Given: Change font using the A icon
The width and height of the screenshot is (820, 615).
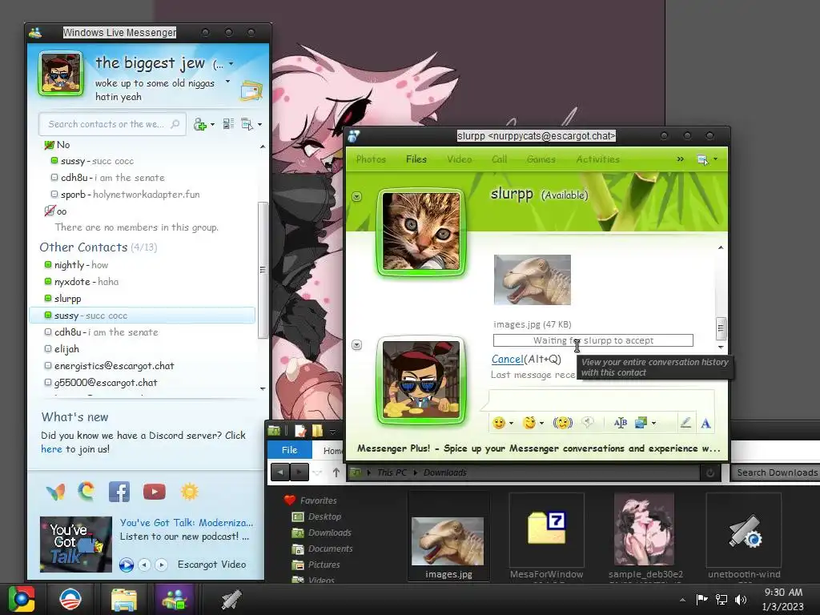Looking at the screenshot, I should click(706, 423).
